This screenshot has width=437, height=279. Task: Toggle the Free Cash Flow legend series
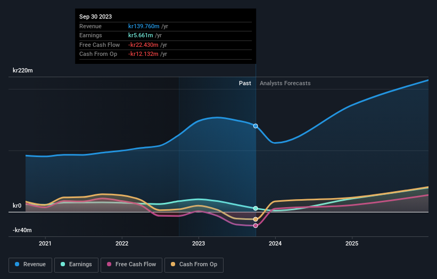[x=131, y=265]
